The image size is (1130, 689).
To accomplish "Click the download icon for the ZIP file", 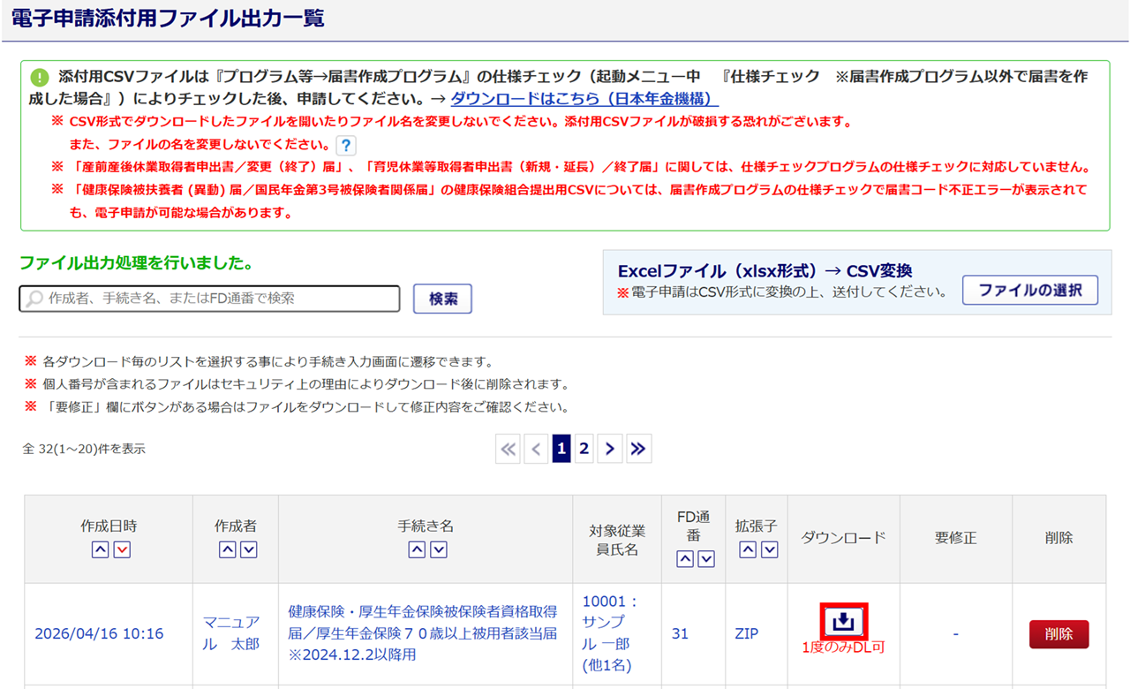I will pyautogui.click(x=843, y=622).
